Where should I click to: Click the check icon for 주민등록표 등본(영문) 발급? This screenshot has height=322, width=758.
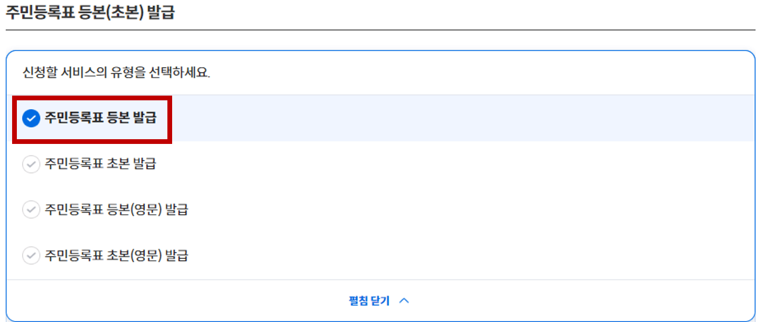[31, 209]
